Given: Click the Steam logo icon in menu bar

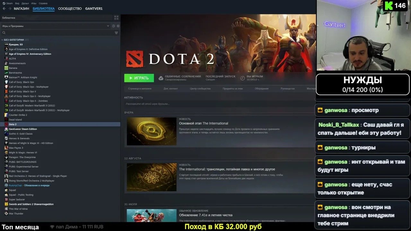Looking at the screenshot, I should 4,3.
